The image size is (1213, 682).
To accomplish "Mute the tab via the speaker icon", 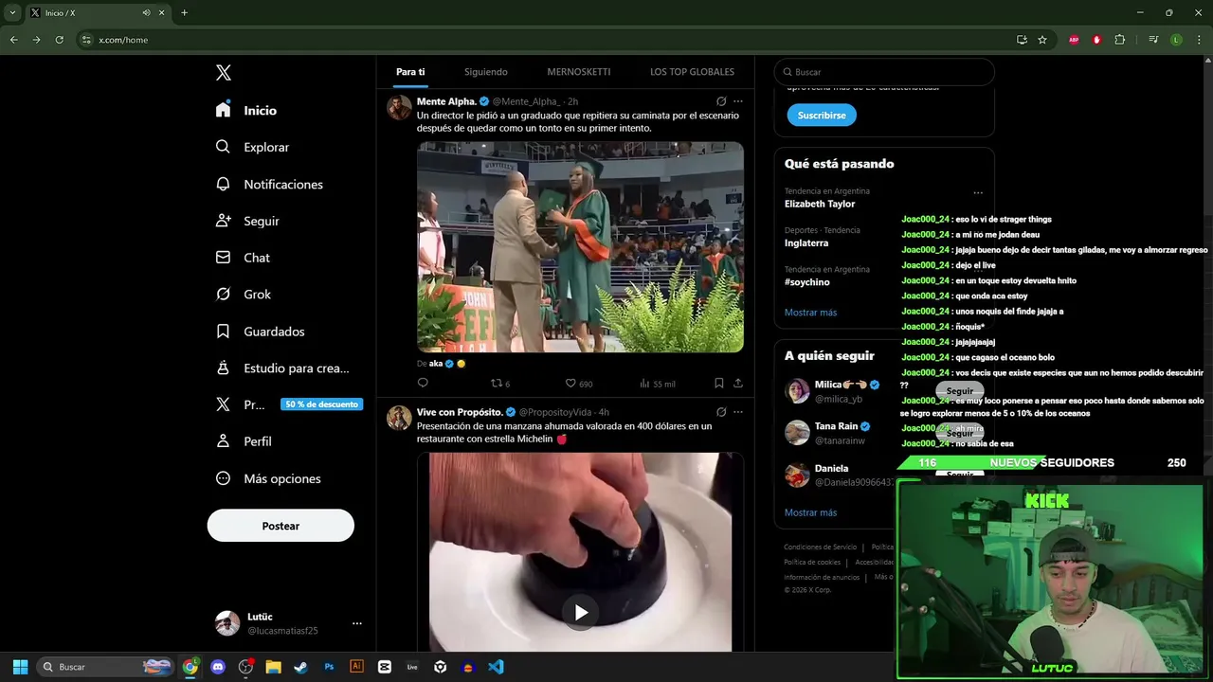I will click(x=146, y=12).
